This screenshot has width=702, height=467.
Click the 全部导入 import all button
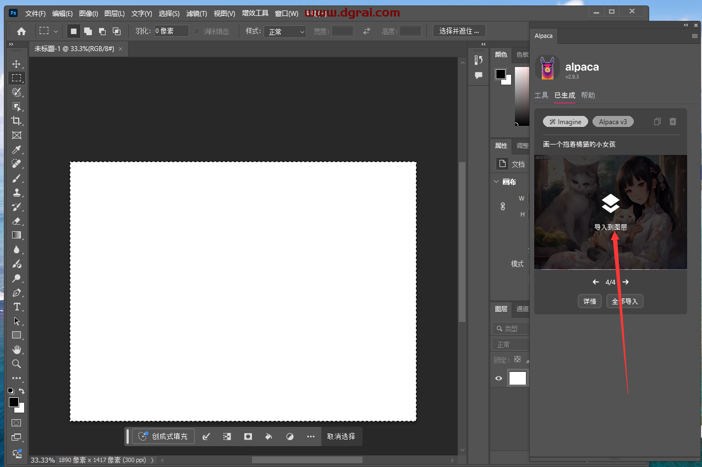click(624, 302)
